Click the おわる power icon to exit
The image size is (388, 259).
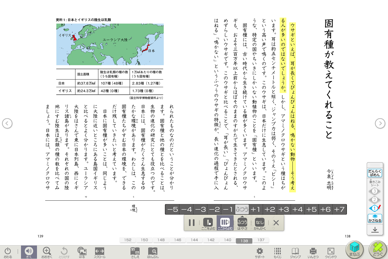(8, 252)
